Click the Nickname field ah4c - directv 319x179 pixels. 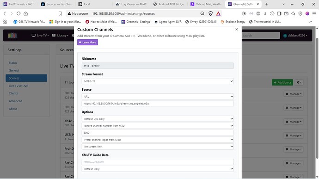coord(158,66)
